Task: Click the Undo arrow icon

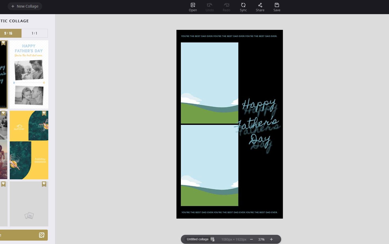Action: click(209, 5)
